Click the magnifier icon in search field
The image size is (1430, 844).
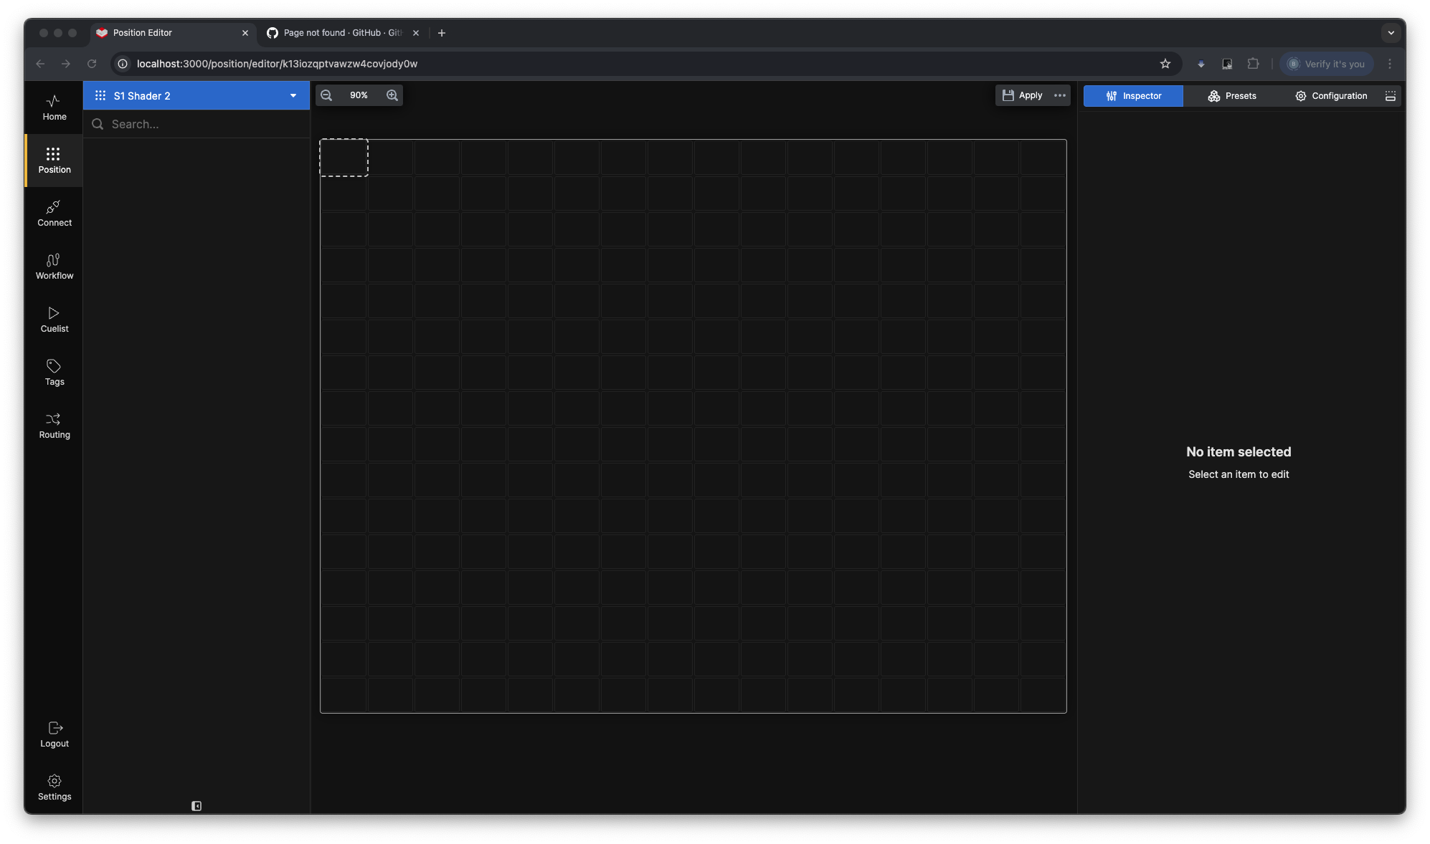pyautogui.click(x=98, y=124)
